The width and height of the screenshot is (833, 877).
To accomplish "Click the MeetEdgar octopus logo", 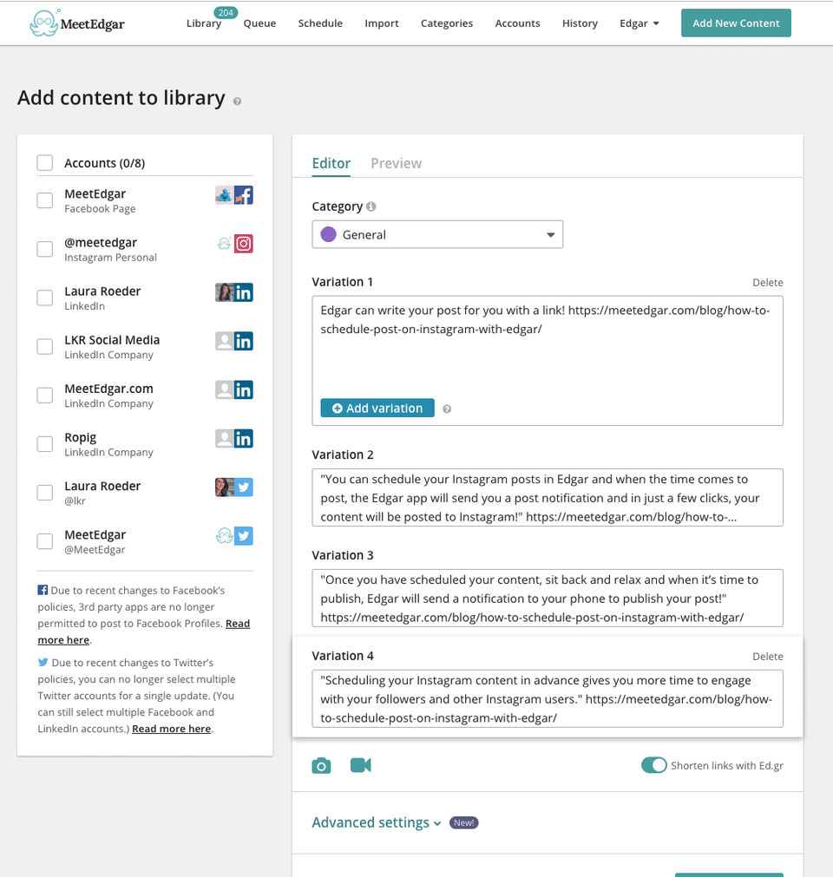I will point(43,23).
